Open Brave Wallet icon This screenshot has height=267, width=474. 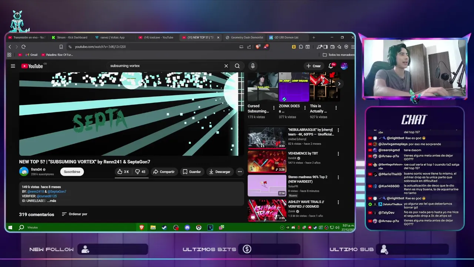click(x=333, y=47)
